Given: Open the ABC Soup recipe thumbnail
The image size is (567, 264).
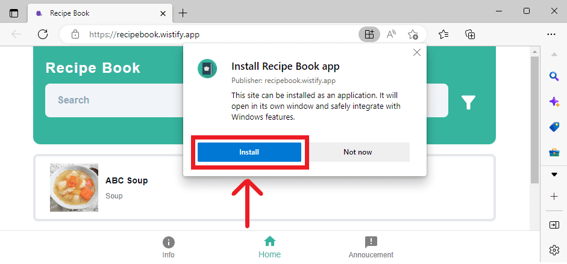Looking at the screenshot, I should (x=74, y=188).
